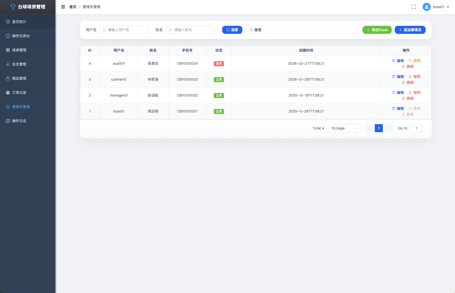The height and width of the screenshot is (293, 455).
Task: Delete the cashier01 row
Action: point(408,82)
